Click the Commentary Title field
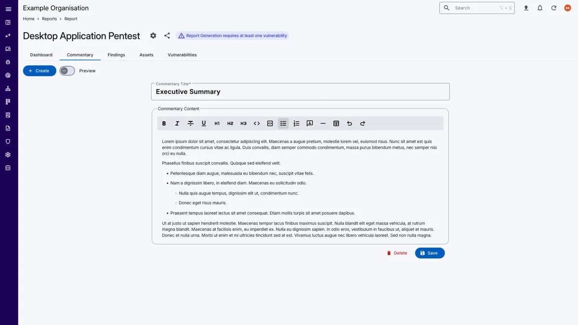578x325 pixels. (x=300, y=92)
